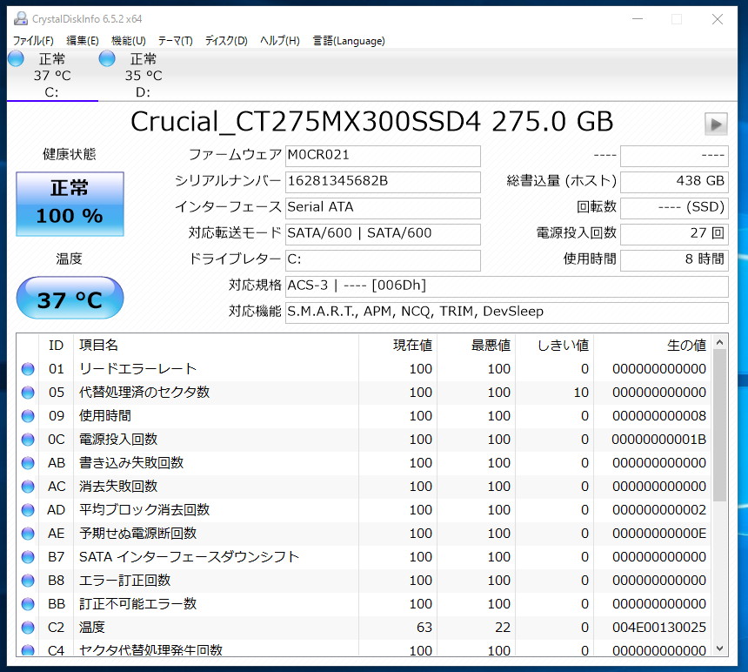Open the 機能(U) menu
Image resolution: width=748 pixels, height=672 pixels.
[x=129, y=41]
